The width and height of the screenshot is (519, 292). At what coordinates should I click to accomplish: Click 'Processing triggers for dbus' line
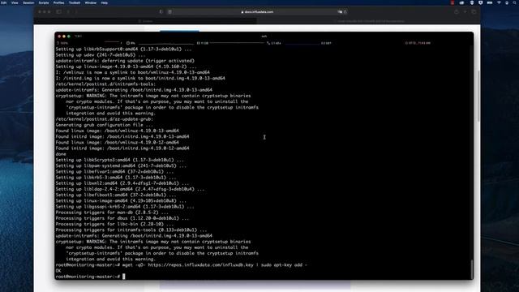[x=122, y=218]
